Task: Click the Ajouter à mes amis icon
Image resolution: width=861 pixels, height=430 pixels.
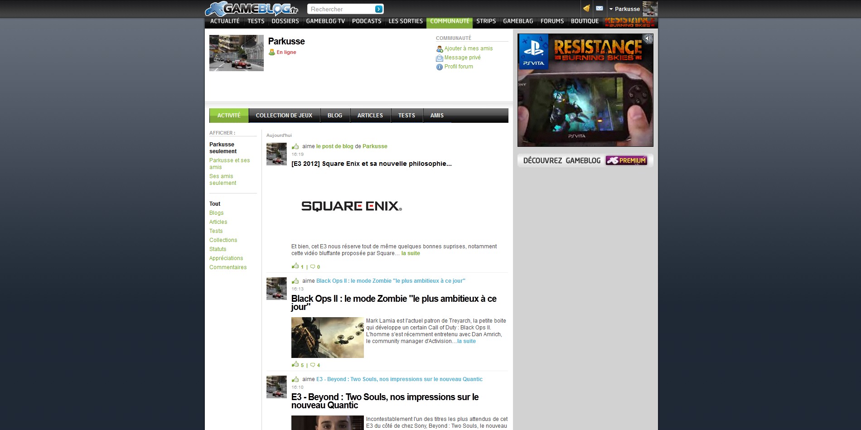Action: [x=439, y=49]
